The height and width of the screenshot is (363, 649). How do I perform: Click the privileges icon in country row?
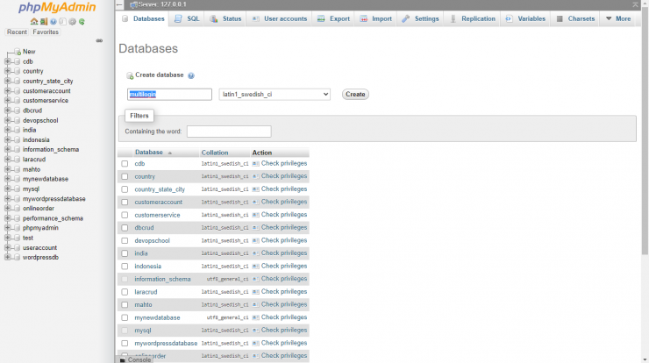[256, 176]
